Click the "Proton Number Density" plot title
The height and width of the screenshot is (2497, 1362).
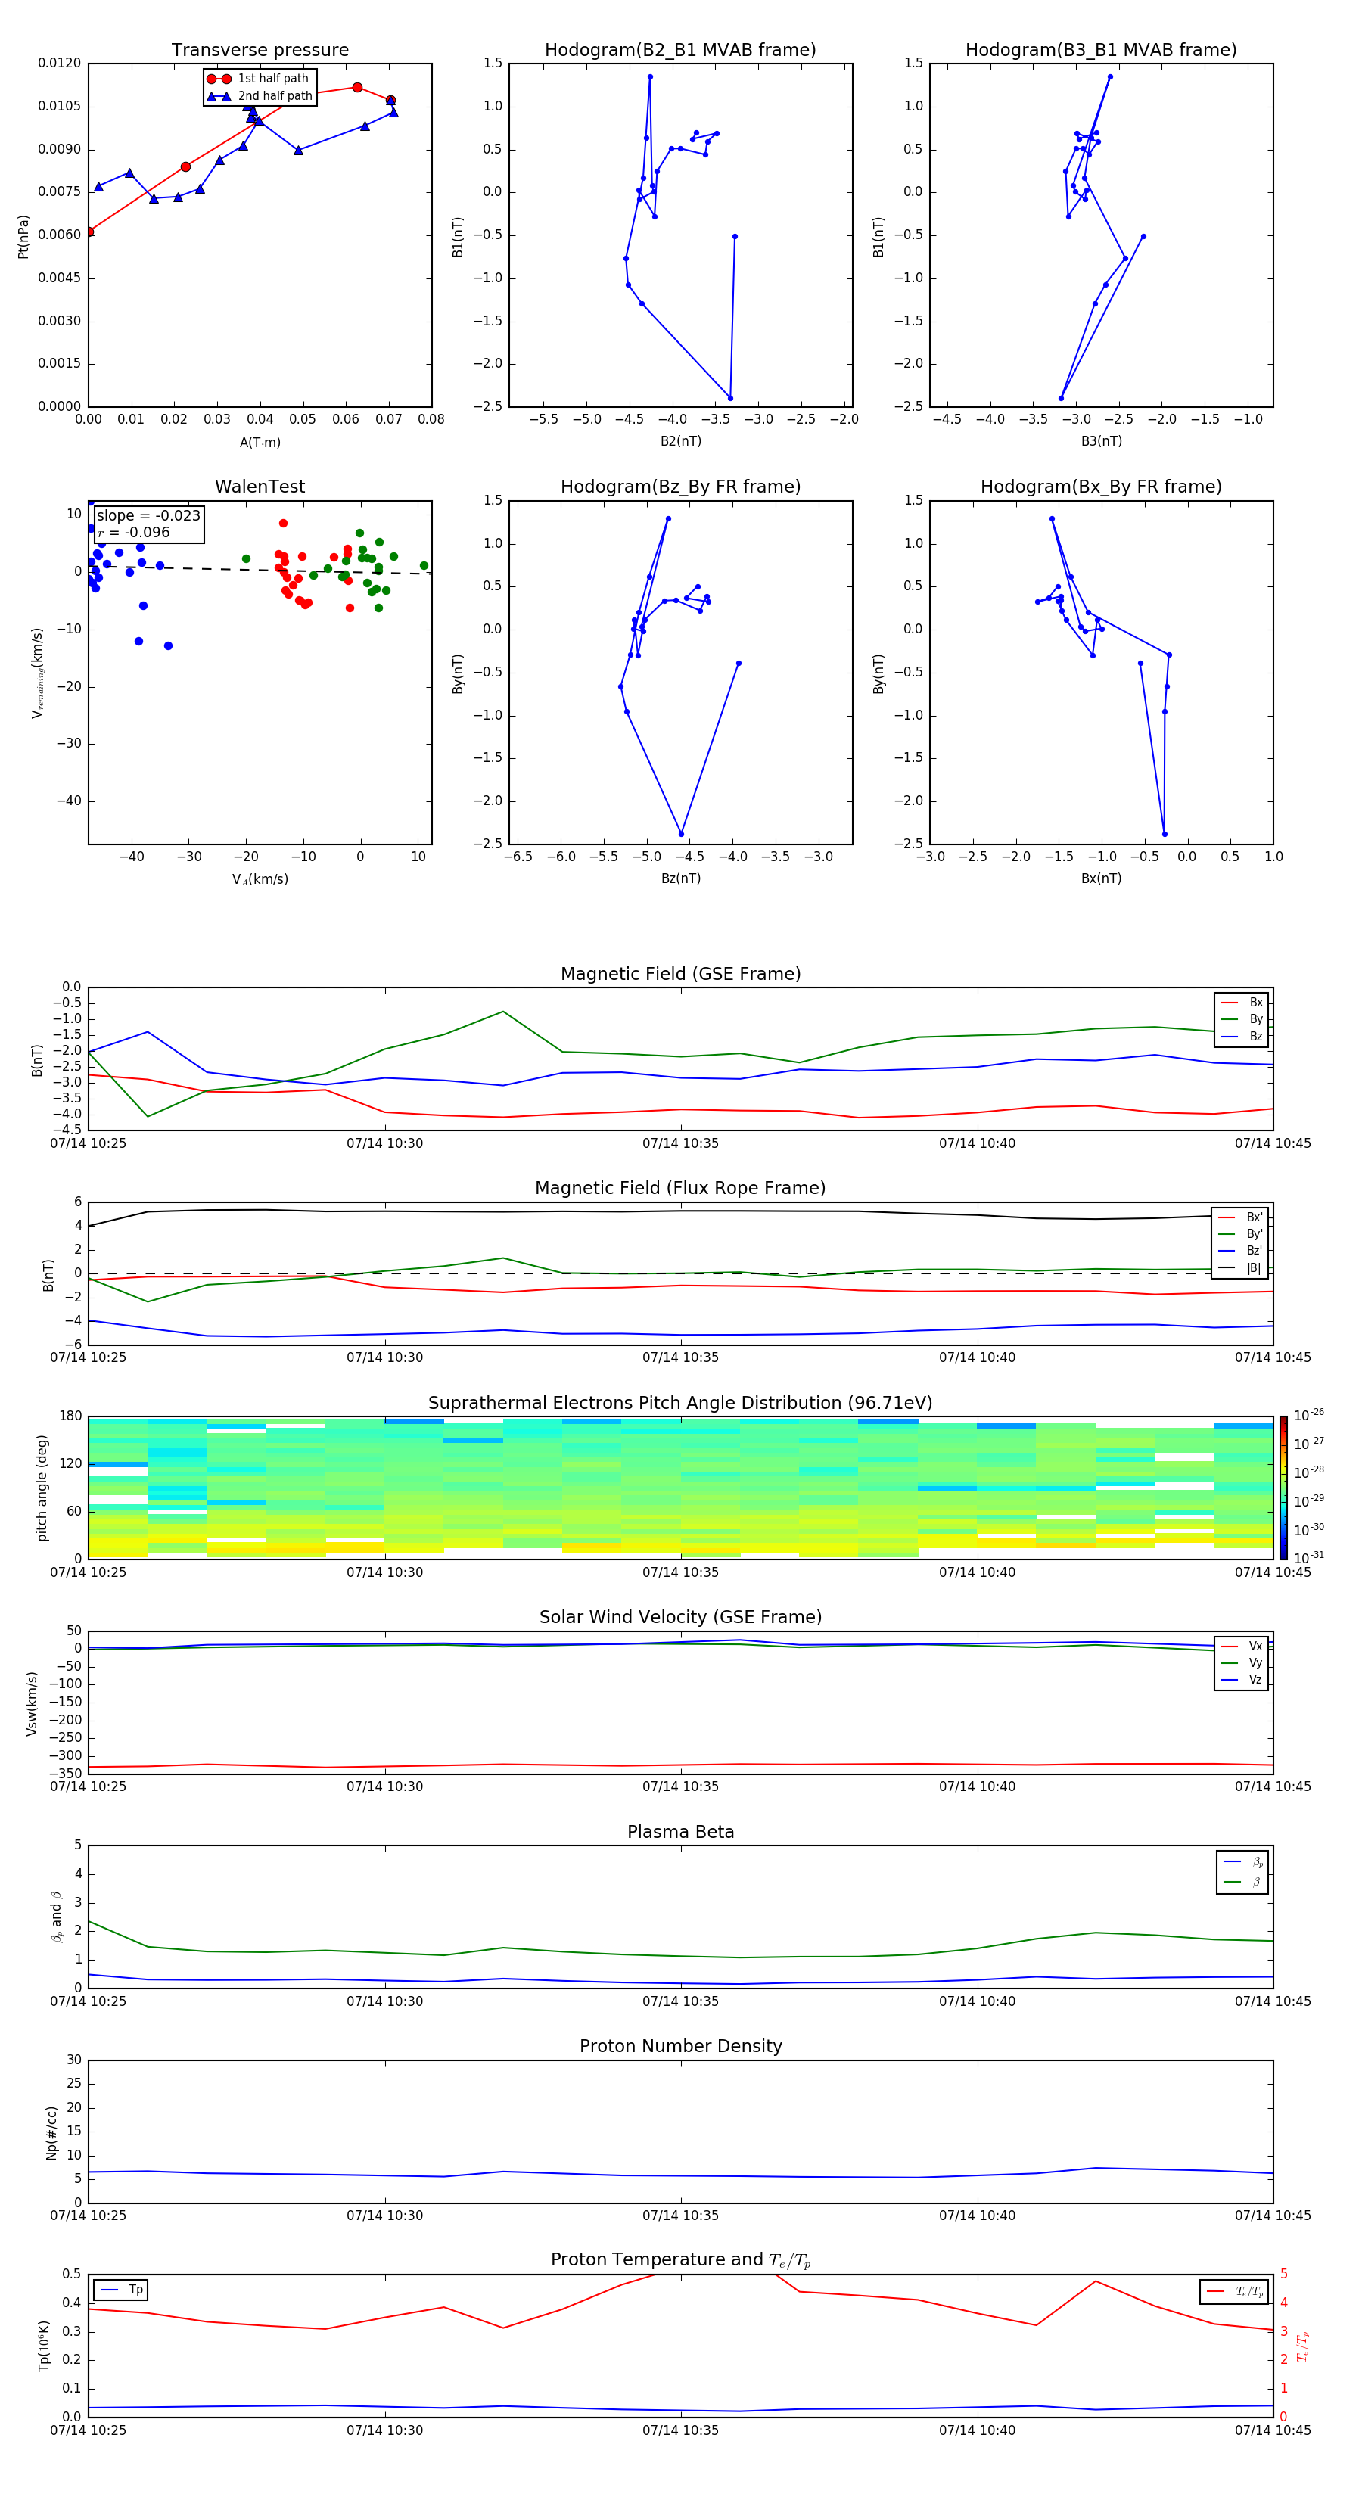tap(680, 2046)
